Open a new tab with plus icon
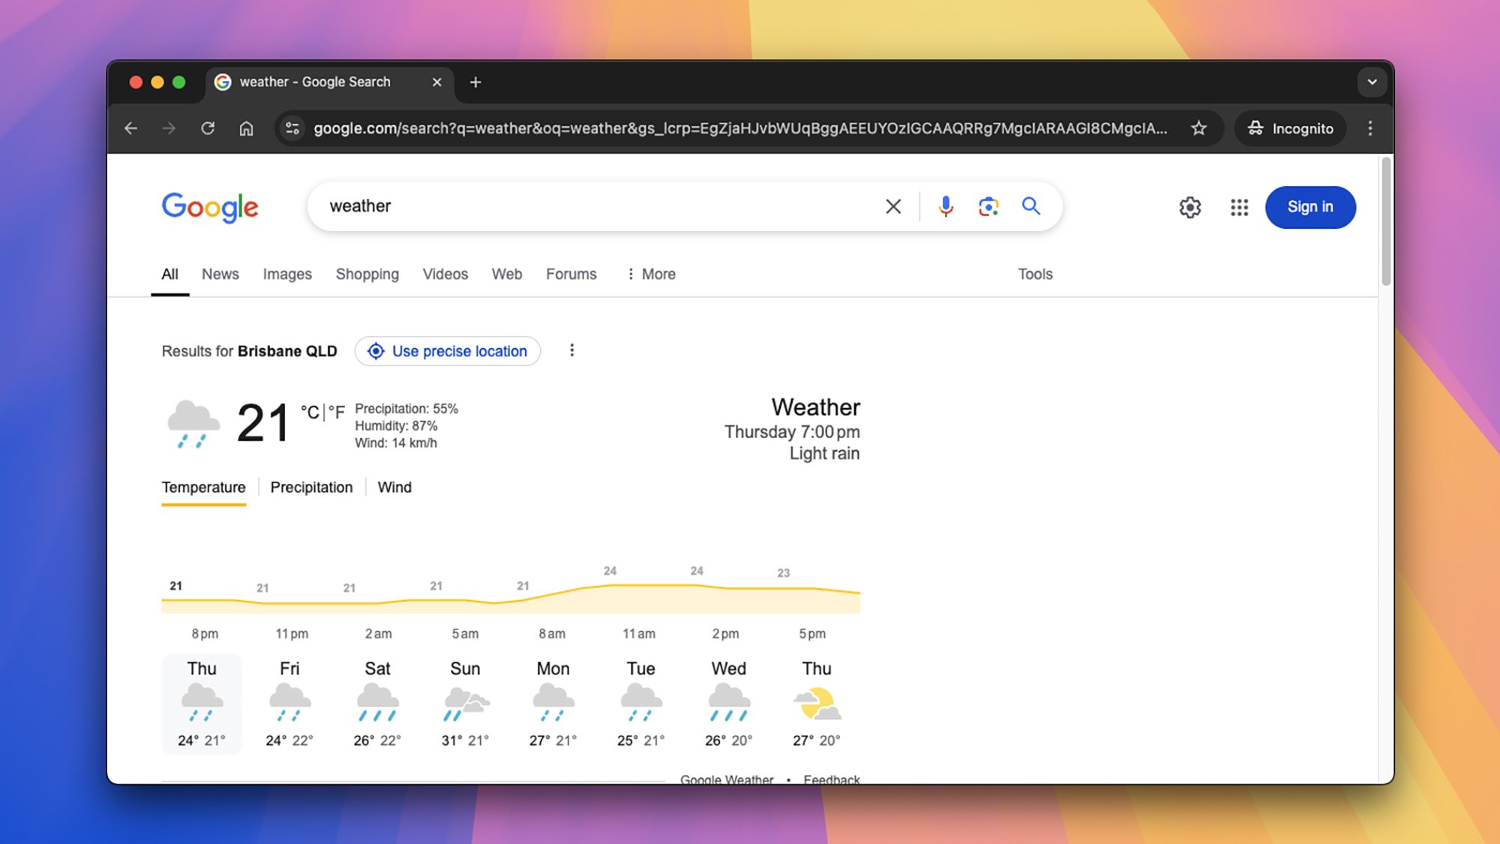The image size is (1500, 844). (475, 82)
